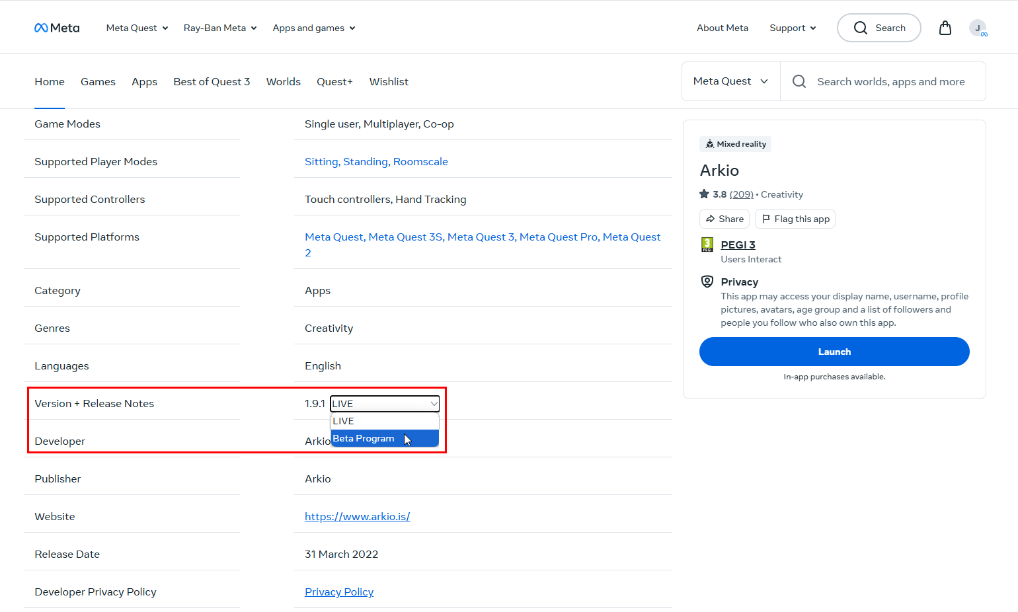1018x612 pixels.
Task: Expand the Ray-Ban Meta menu
Action: click(x=220, y=28)
